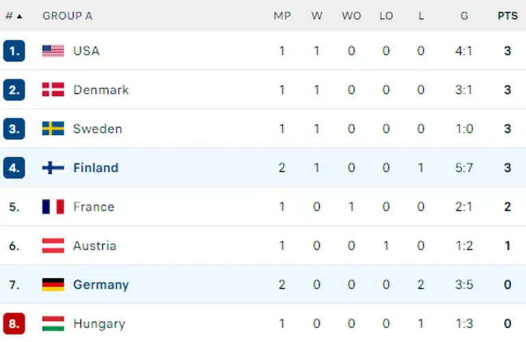Click the WO column header
The height and width of the screenshot is (342, 526).
[x=351, y=16]
